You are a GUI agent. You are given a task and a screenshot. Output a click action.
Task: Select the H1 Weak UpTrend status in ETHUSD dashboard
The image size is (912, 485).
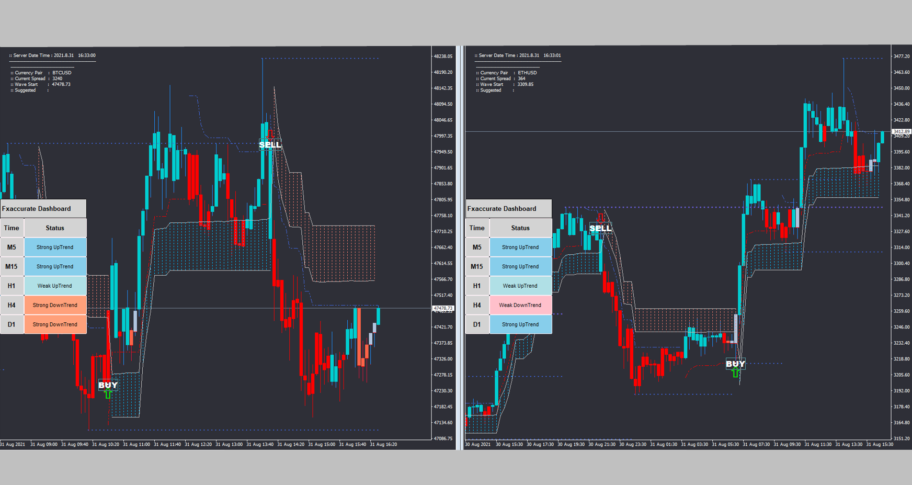[520, 286]
